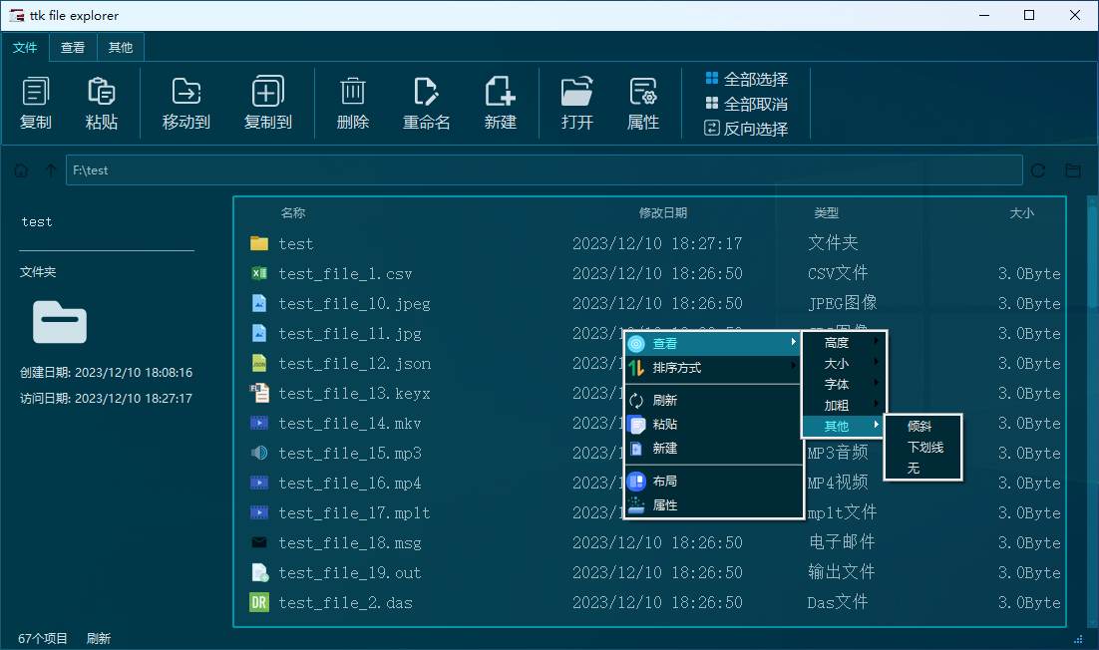Click the Move to (移动到) icon

(186, 92)
